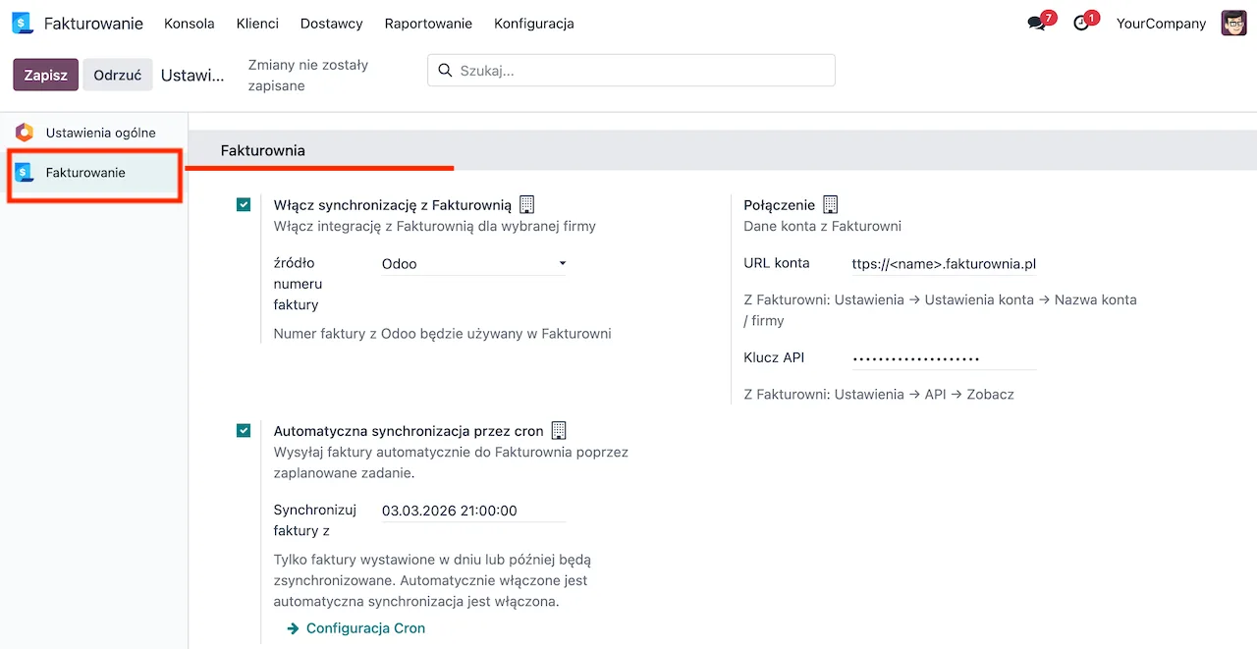Viewport: 1257px width, 649px height.
Task: Disable Automatyczna synchronizacja przez cron
Action: pos(243,429)
